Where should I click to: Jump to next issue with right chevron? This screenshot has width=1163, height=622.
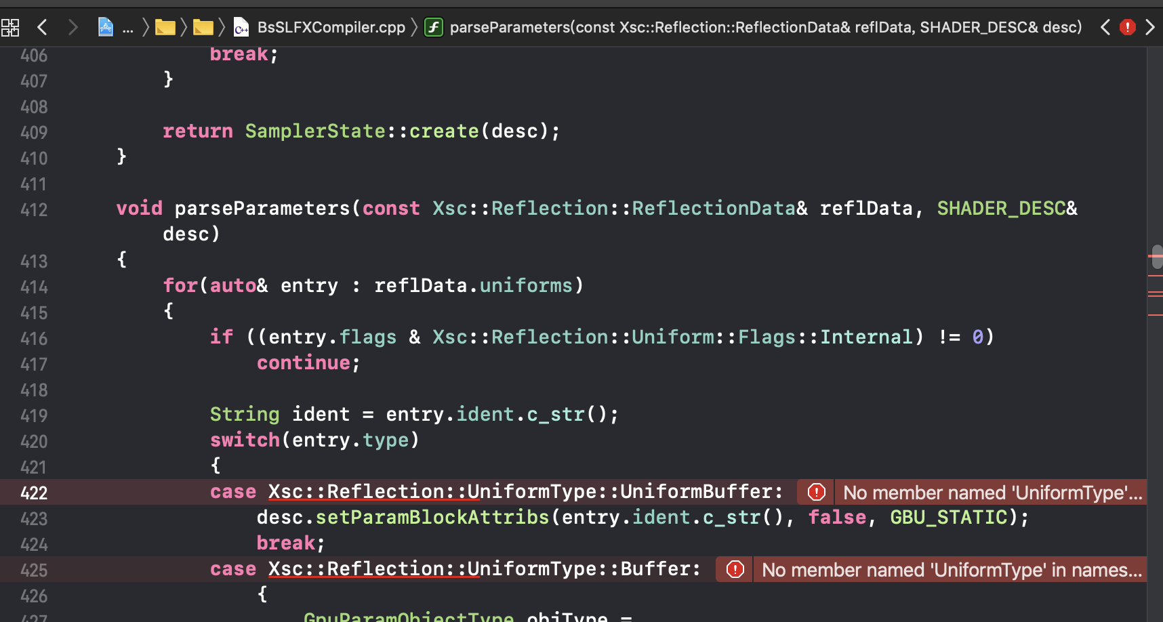pos(1150,27)
